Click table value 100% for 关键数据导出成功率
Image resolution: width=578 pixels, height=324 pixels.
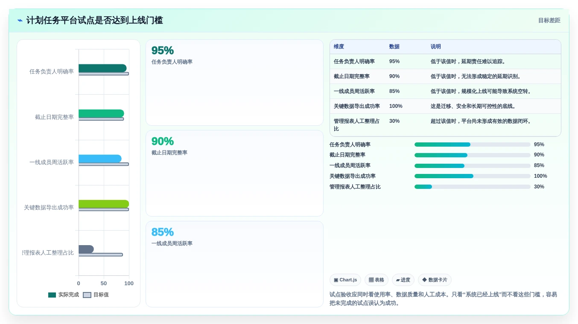pyautogui.click(x=396, y=107)
